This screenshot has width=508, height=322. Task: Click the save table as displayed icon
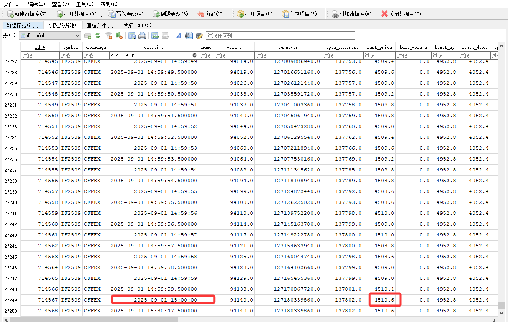(132, 35)
